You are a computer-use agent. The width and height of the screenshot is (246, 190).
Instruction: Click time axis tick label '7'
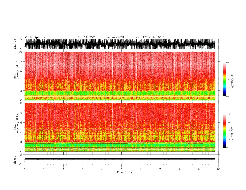coord(160,169)
